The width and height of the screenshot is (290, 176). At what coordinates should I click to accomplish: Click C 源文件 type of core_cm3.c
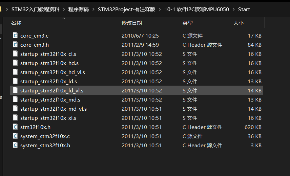click(x=192, y=36)
